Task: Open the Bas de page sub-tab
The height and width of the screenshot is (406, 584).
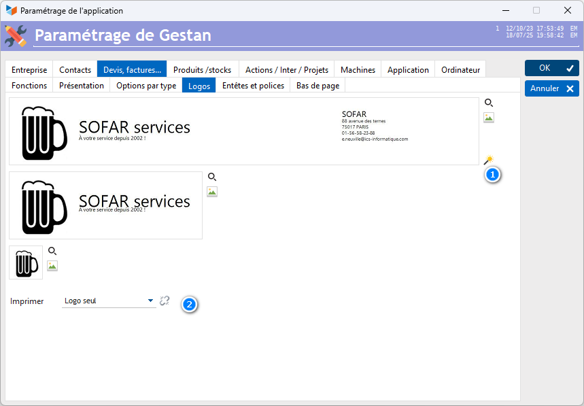Action: pos(317,86)
